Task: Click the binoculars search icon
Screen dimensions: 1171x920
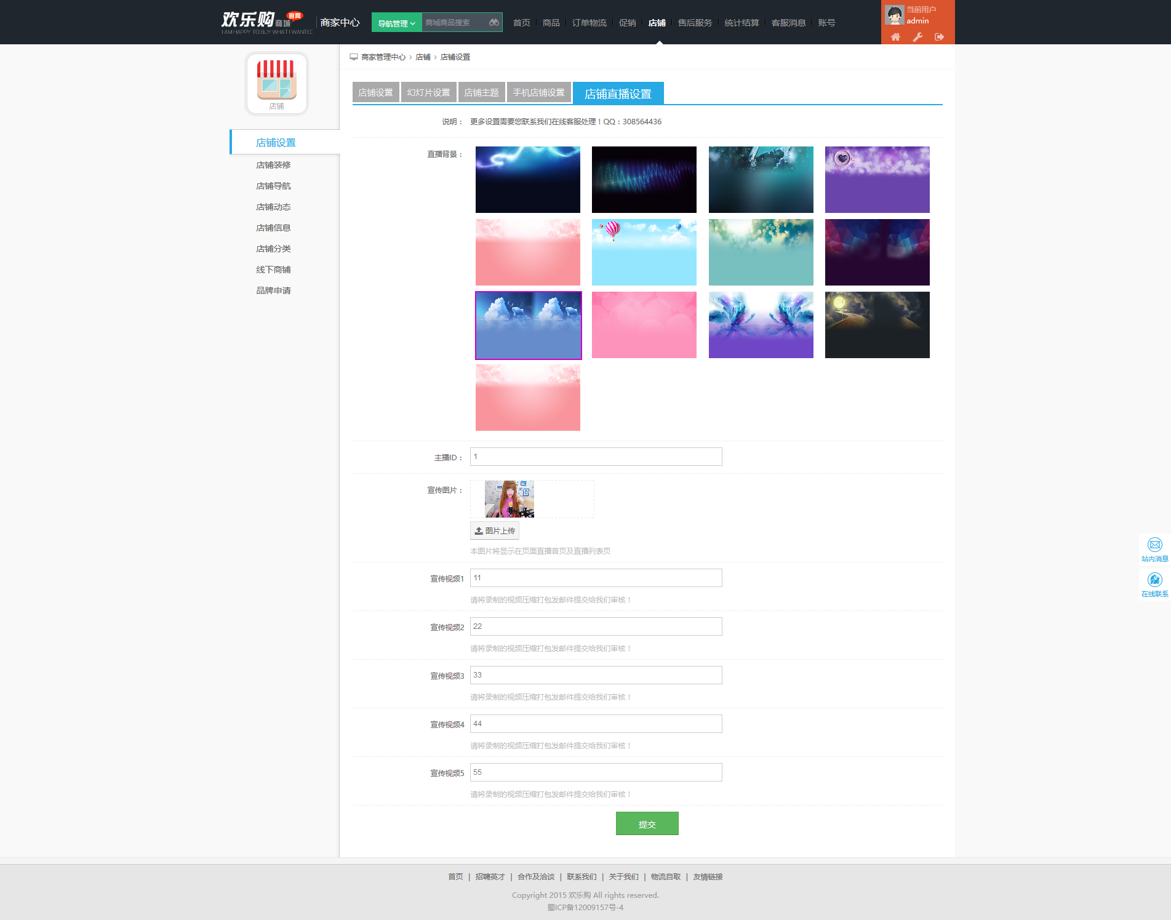Action: point(494,23)
